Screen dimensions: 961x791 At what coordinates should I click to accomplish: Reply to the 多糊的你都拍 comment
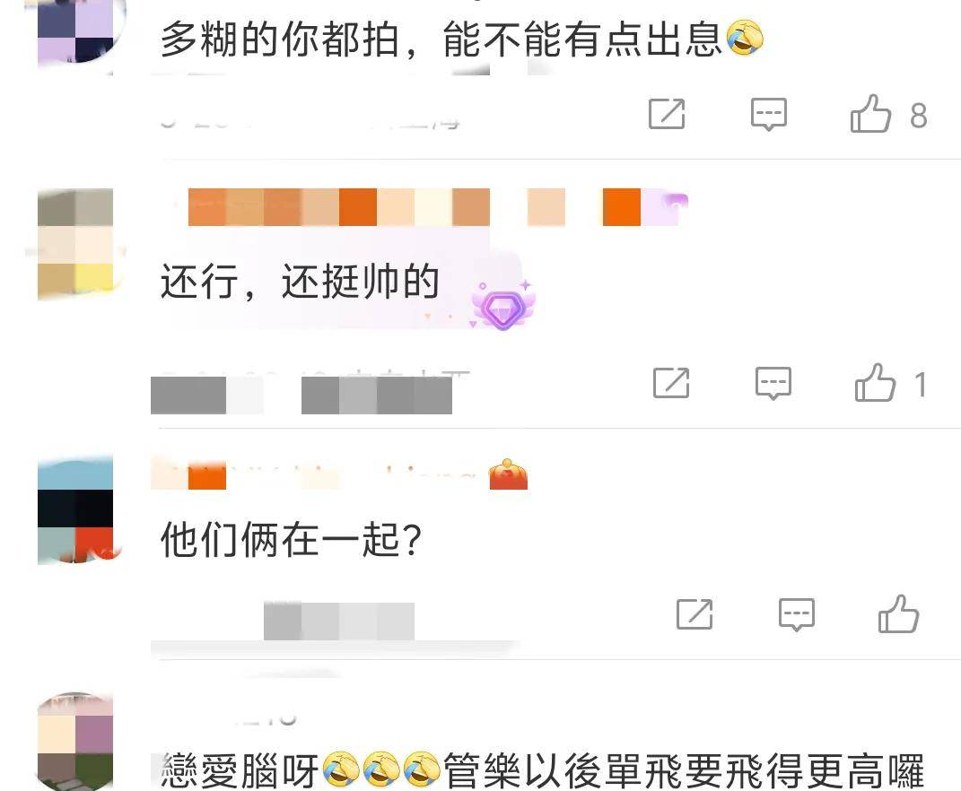pos(769,114)
